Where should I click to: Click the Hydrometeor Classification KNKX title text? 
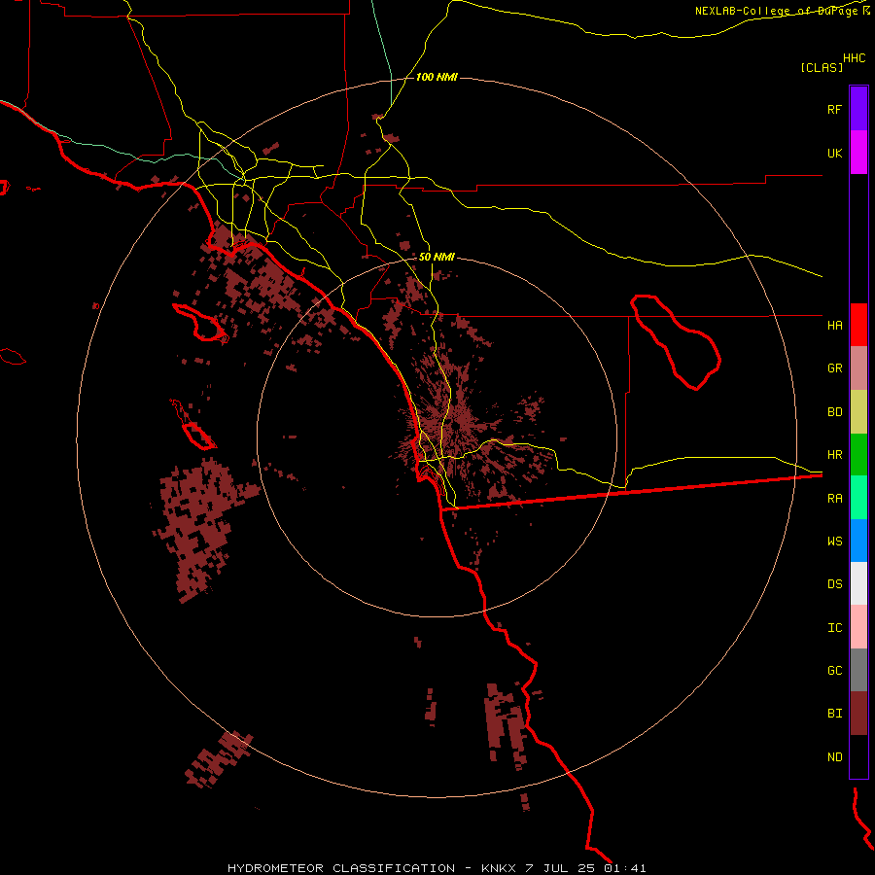click(x=437, y=868)
